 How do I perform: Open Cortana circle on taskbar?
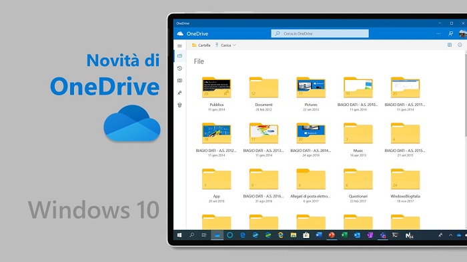point(229,235)
